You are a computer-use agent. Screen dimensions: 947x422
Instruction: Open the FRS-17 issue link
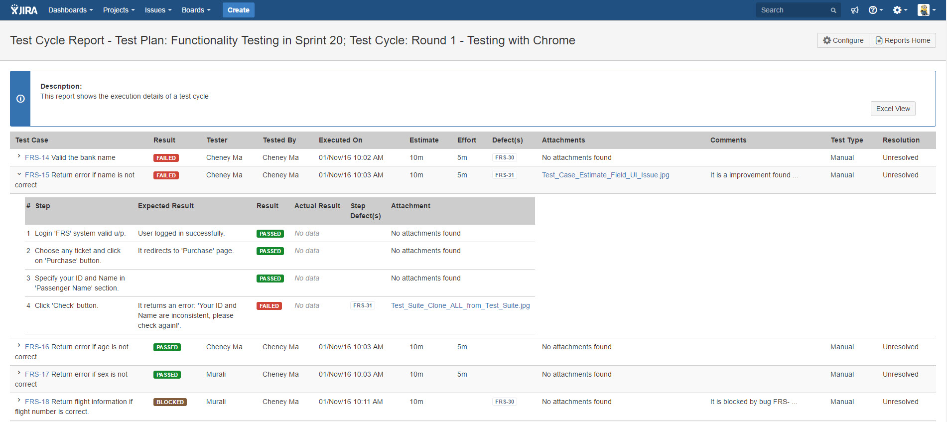coord(37,374)
